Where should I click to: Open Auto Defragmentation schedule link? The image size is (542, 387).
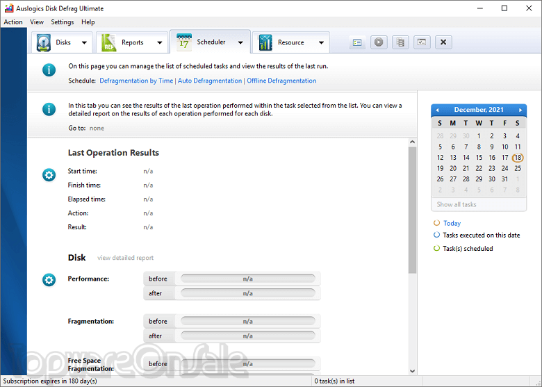coord(210,81)
